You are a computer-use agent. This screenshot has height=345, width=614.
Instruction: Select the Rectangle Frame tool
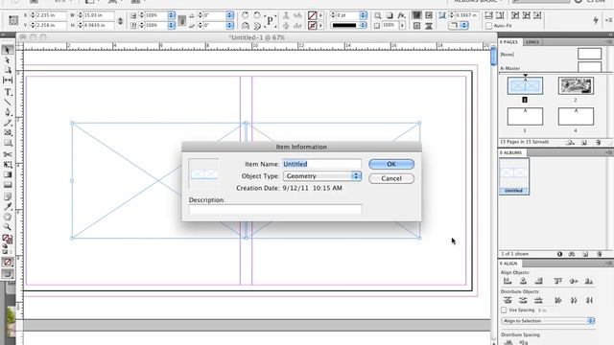[x=8, y=133]
